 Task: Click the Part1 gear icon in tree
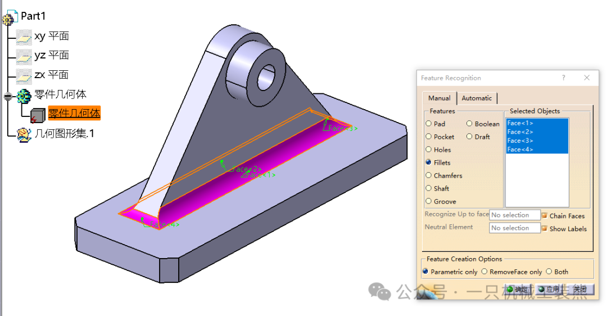[x=10, y=17]
